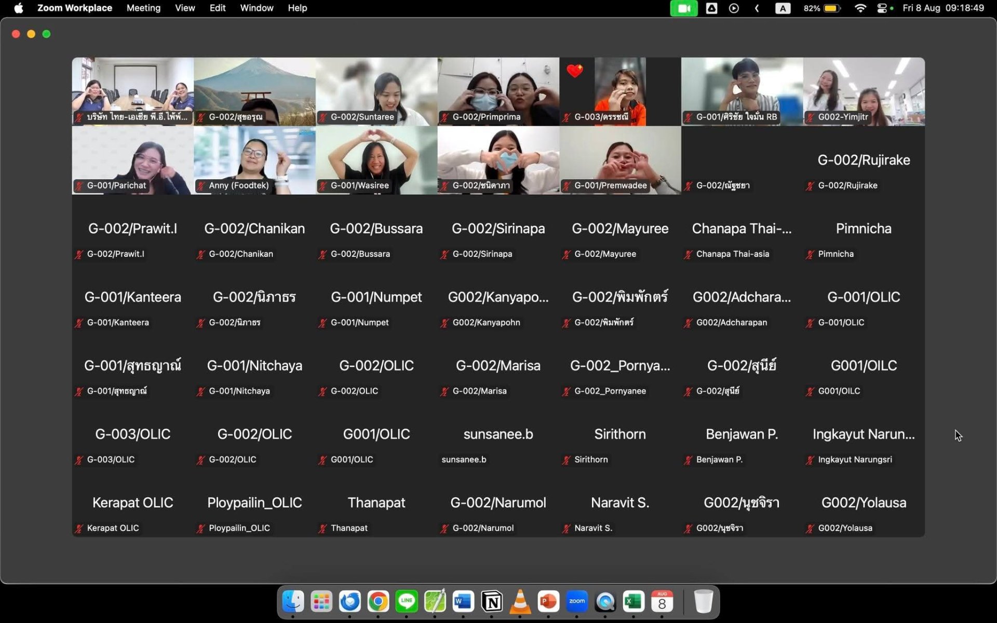The width and height of the screenshot is (997, 623).
Task: Open the Meeting menu
Action: point(143,8)
